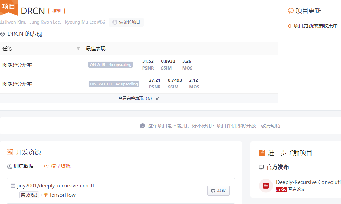Image resolution: width=341 pixels, height=204 pixels.
Task: Click 图像超分辨率 in the BSD100 row
Action: [17, 84]
